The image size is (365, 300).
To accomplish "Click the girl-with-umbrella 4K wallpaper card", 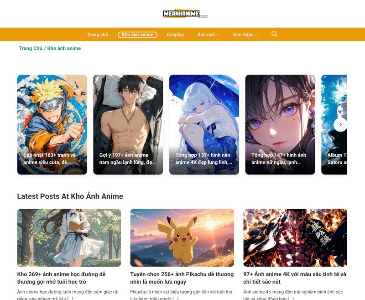I will coord(203,123).
